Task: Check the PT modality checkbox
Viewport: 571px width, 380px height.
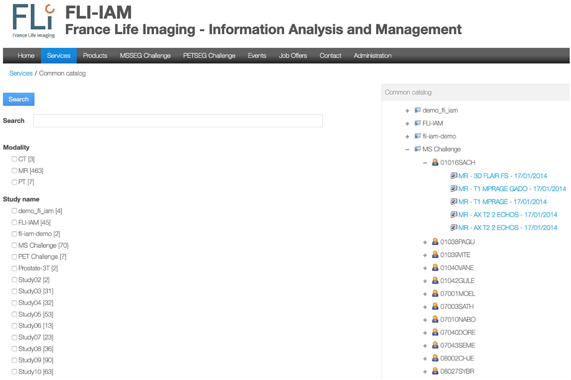Action: point(14,182)
